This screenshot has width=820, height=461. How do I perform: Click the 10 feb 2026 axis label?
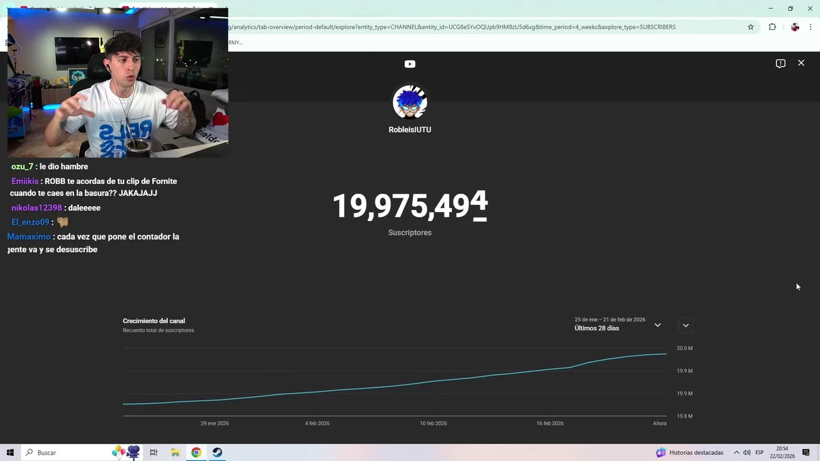point(433,423)
